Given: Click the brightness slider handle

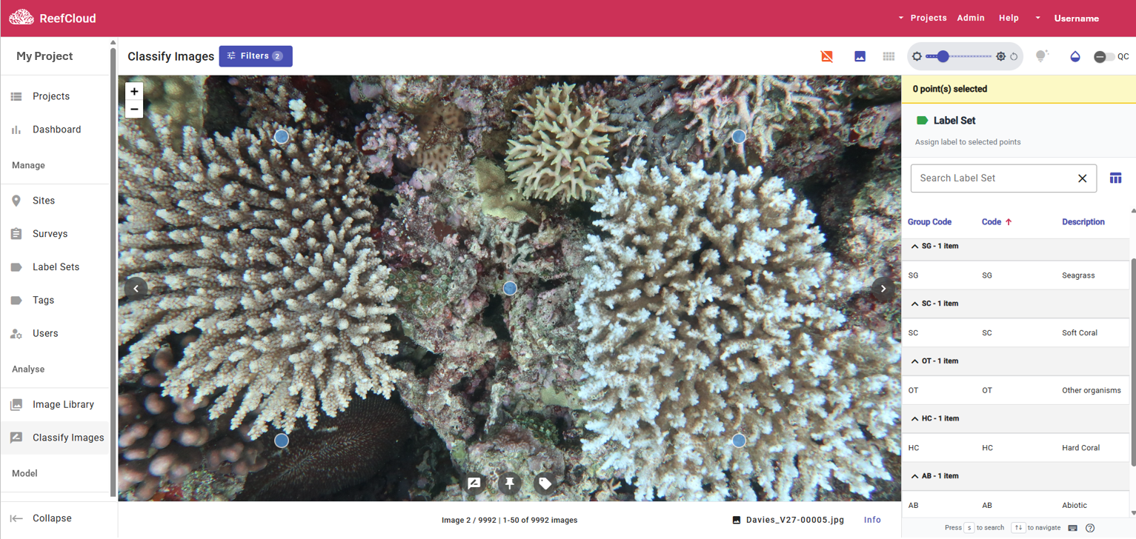Looking at the screenshot, I should coord(943,56).
